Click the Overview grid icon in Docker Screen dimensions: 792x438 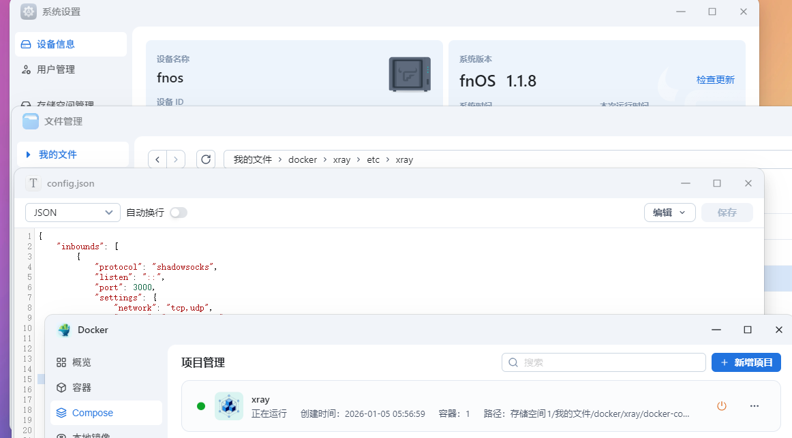click(61, 362)
